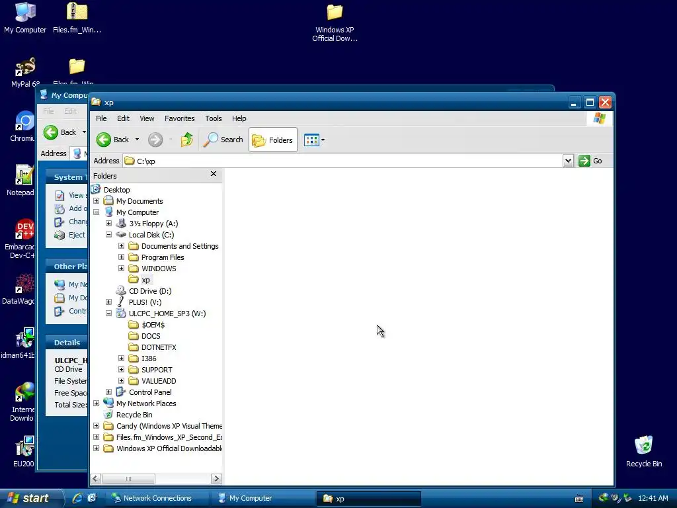This screenshot has height=508, width=677.
Task: Expand the 3½ Floppy (A:) node
Action: 109,224
